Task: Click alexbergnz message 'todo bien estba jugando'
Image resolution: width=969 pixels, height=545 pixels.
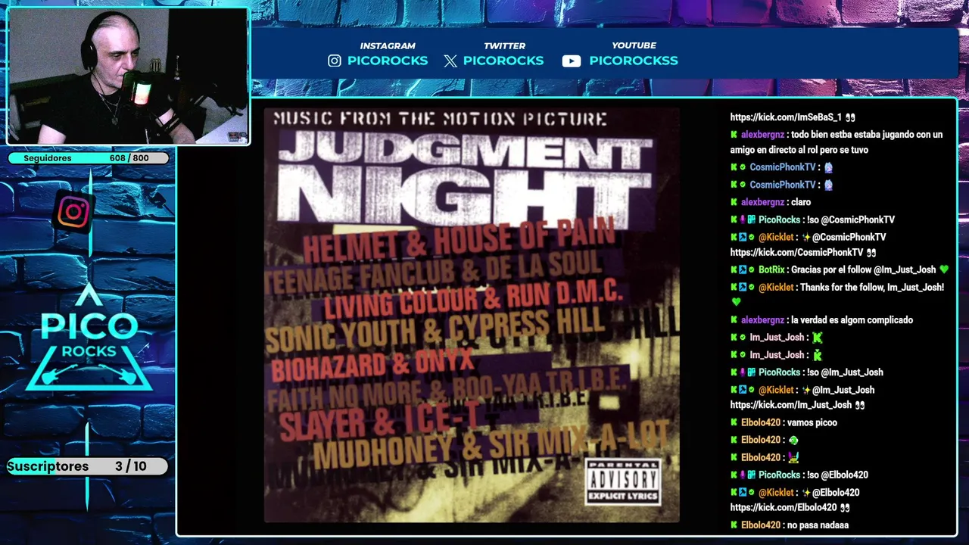Action: click(x=837, y=142)
